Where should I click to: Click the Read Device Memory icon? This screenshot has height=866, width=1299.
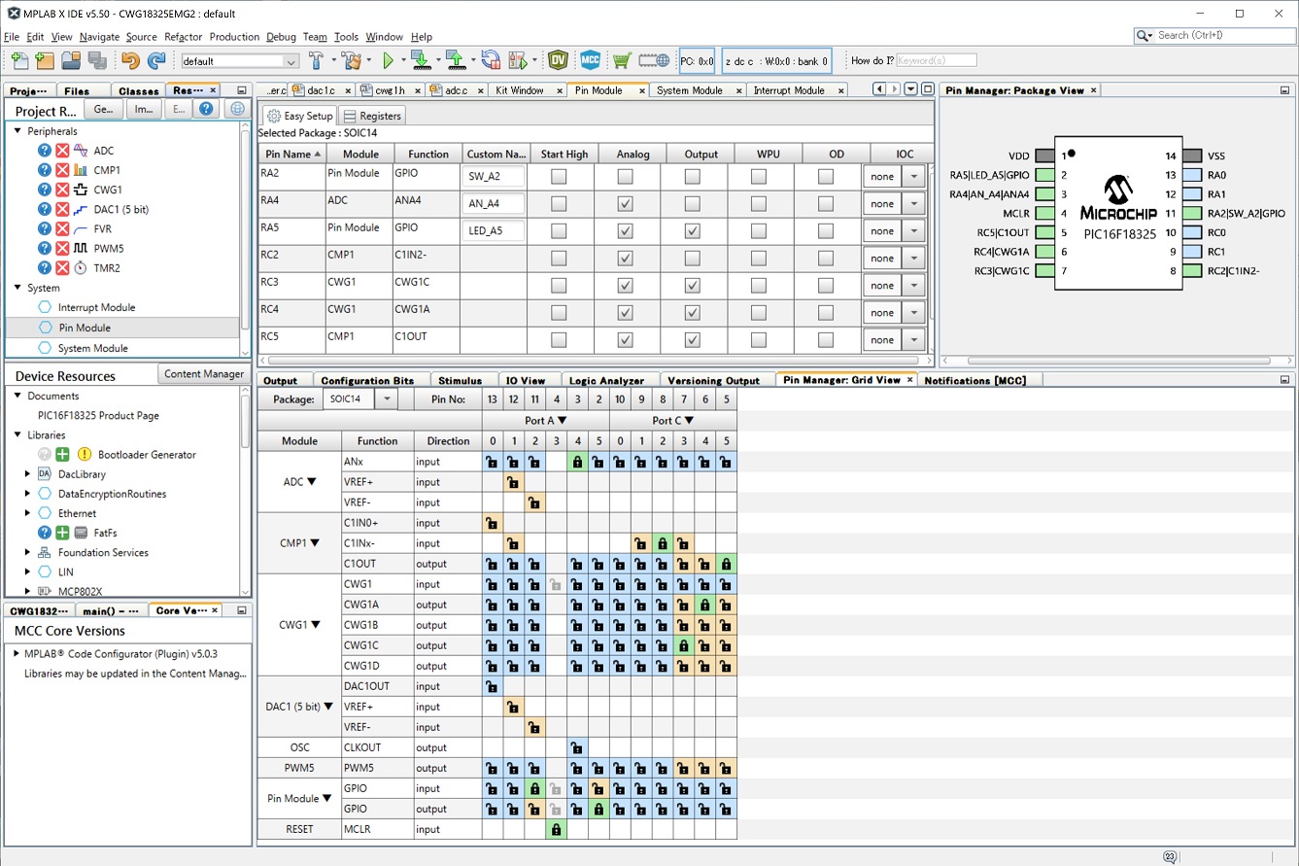(455, 60)
